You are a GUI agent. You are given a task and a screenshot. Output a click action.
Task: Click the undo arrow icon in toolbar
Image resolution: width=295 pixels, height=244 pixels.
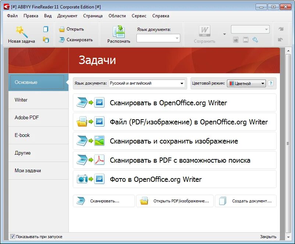pos(280,39)
